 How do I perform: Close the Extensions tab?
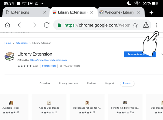point(45,12)
